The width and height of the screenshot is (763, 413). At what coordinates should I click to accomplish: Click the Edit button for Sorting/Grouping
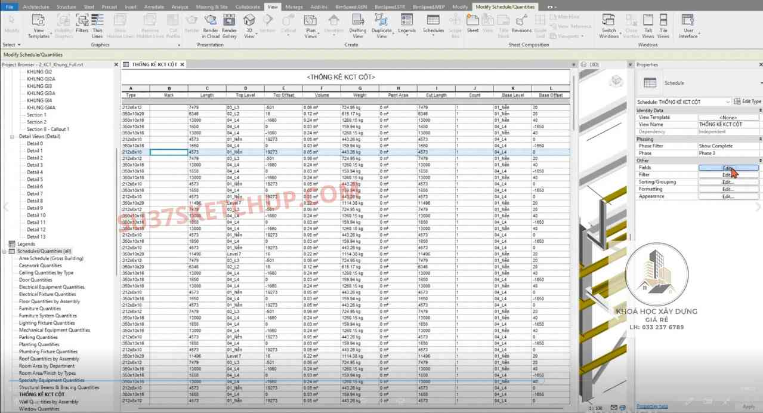click(x=728, y=182)
